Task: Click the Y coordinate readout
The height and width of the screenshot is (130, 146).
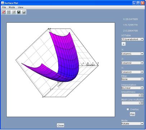Action: coord(130,25)
